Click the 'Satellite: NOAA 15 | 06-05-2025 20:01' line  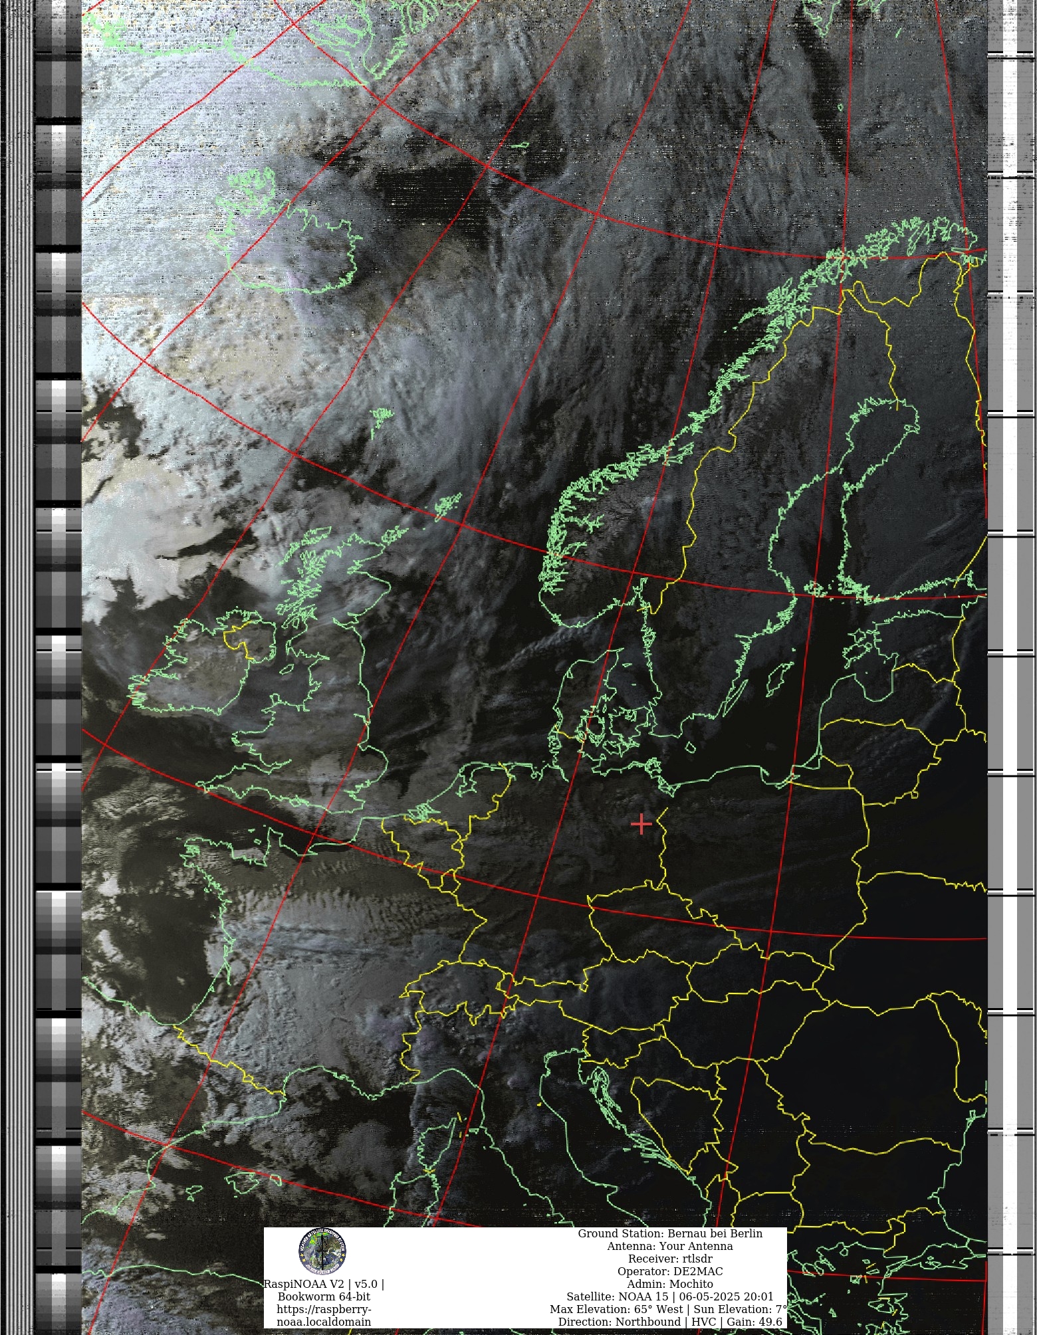coord(670,1296)
